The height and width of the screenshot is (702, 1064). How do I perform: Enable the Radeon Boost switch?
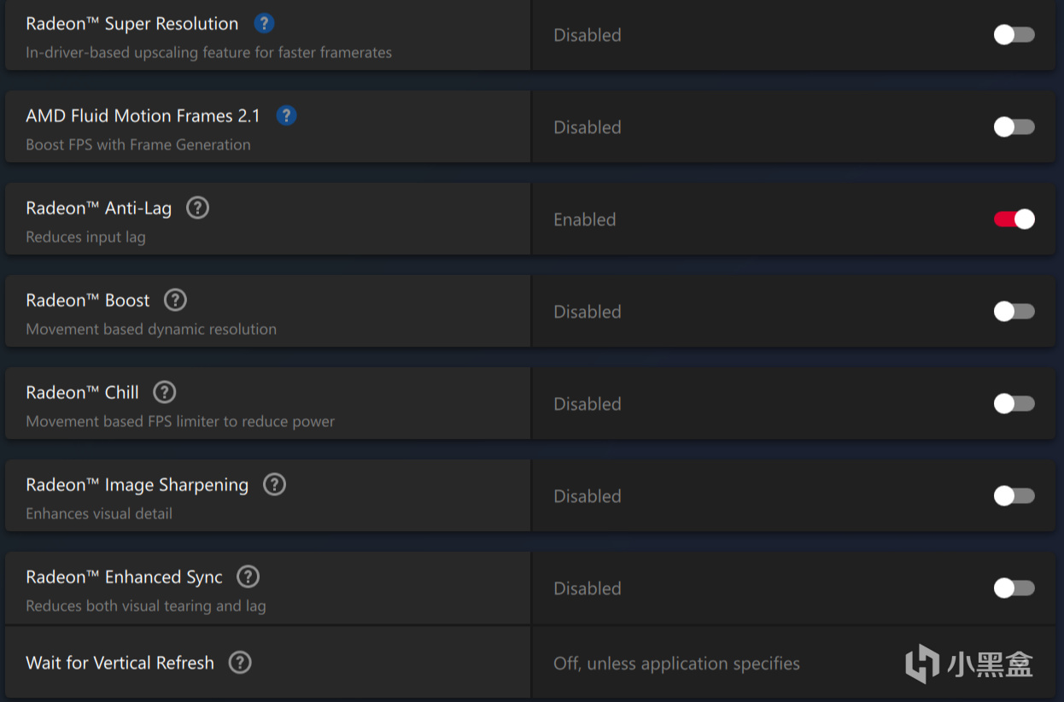pos(1014,312)
